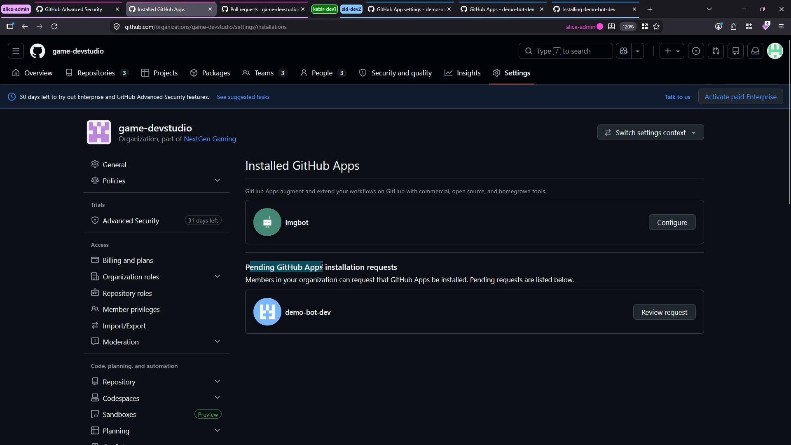Open the Projects tab
Image resolution: width=791 pixels, height=445 pixels.
pyautogui.click(x=159, y=73)
